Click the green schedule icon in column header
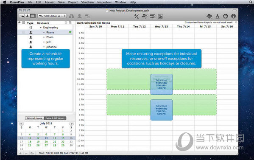This screenshot has height=160, width=254. pos(70,22)
